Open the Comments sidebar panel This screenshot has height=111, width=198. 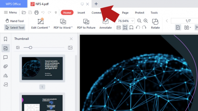pos(6,57)
